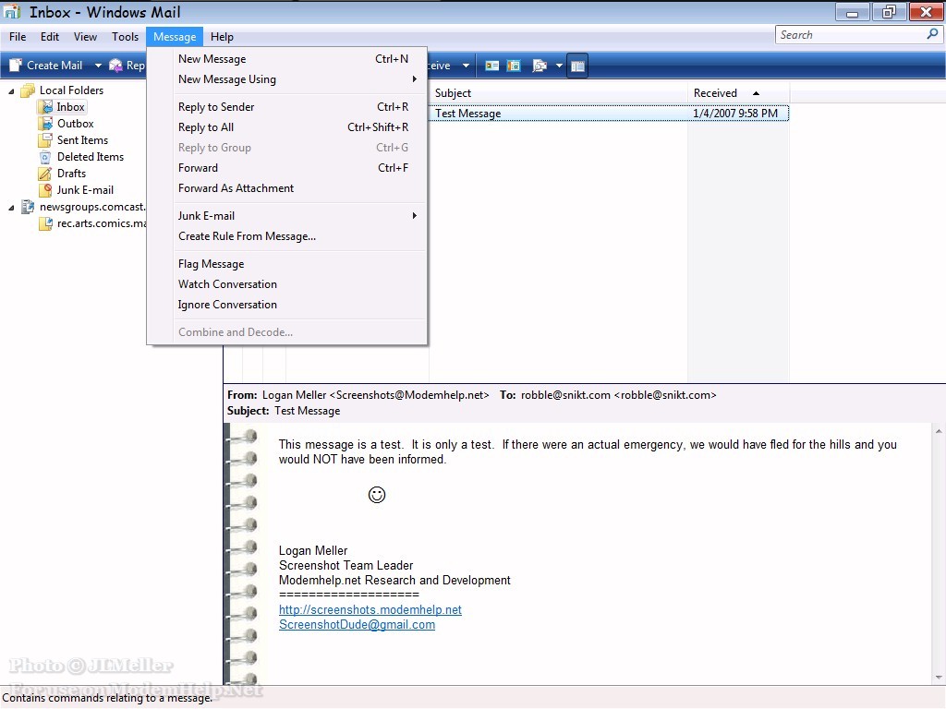This screenshot has width=946, height=709.
Task: Select the newsgroups.comcast account label
Action: pyautogui.click(x=92, y=207)
